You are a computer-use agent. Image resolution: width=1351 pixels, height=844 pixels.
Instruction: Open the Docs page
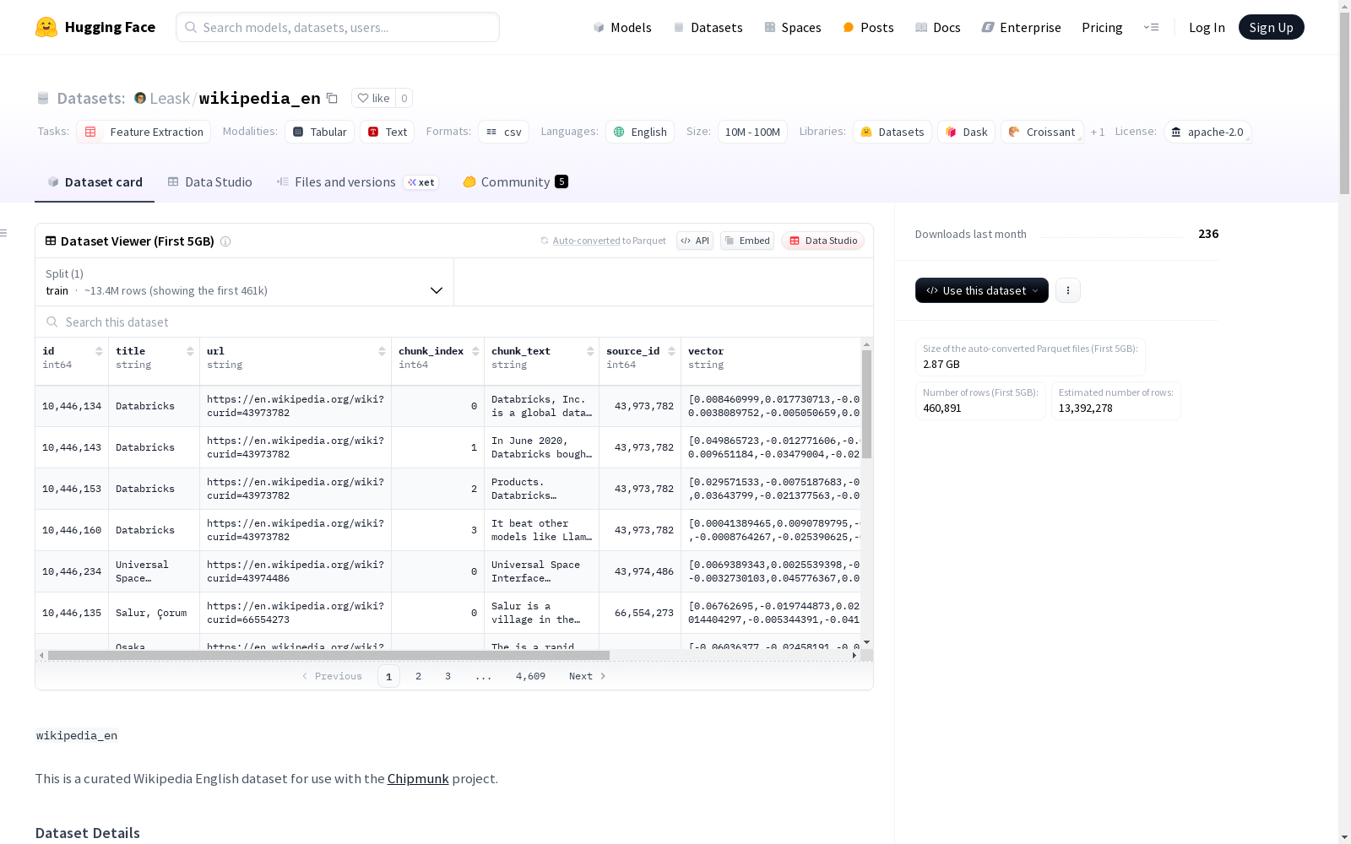tap(938, 27)
